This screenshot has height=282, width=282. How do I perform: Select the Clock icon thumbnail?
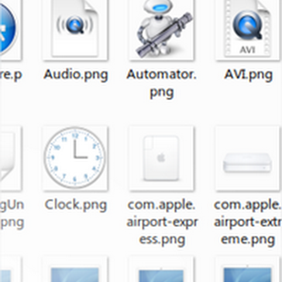(75, 158)
